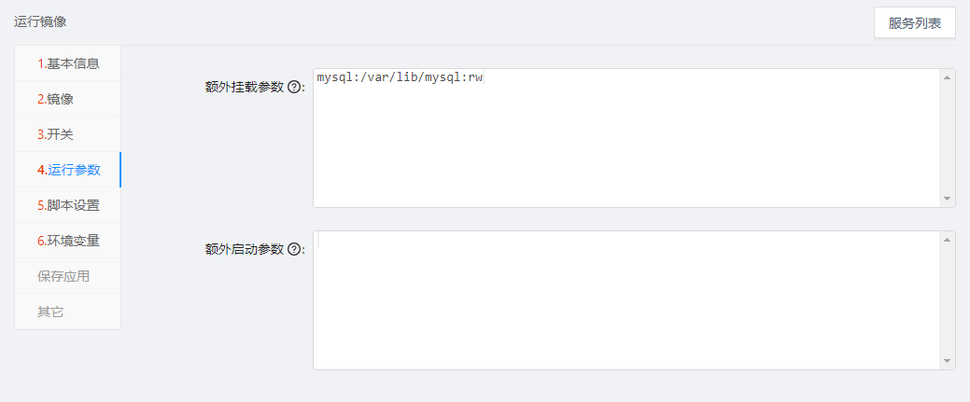Switch to the 6.环境变量 step
Screen dimensions: 970x402
point(68,241)
